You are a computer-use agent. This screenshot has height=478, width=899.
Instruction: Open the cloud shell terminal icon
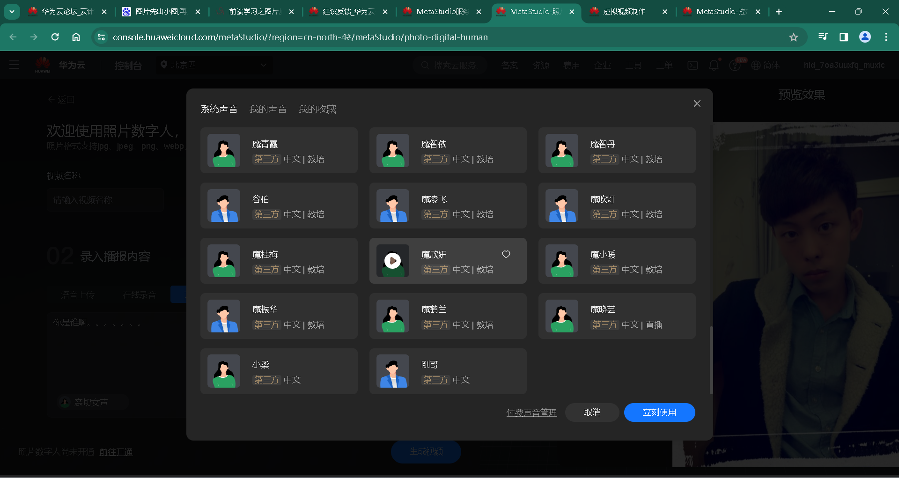pyautogui.click(x=693, y=65)
